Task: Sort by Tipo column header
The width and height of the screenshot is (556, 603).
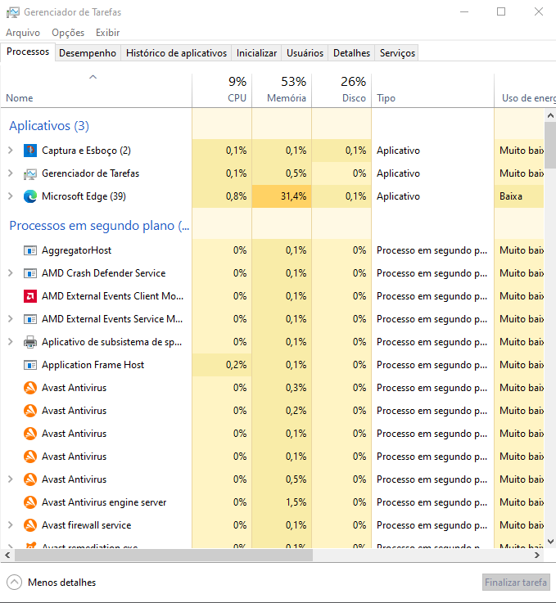Action: coord(433,90)
